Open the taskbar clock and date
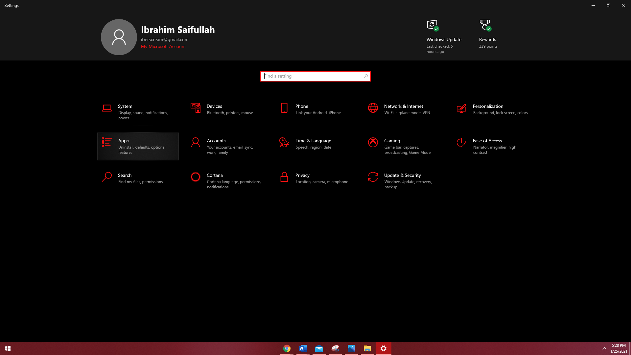 click(x=619, y=348)
